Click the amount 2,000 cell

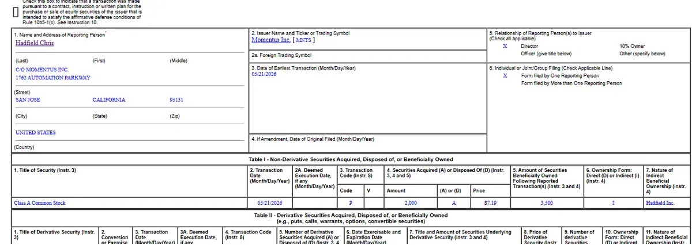(411, 203)
